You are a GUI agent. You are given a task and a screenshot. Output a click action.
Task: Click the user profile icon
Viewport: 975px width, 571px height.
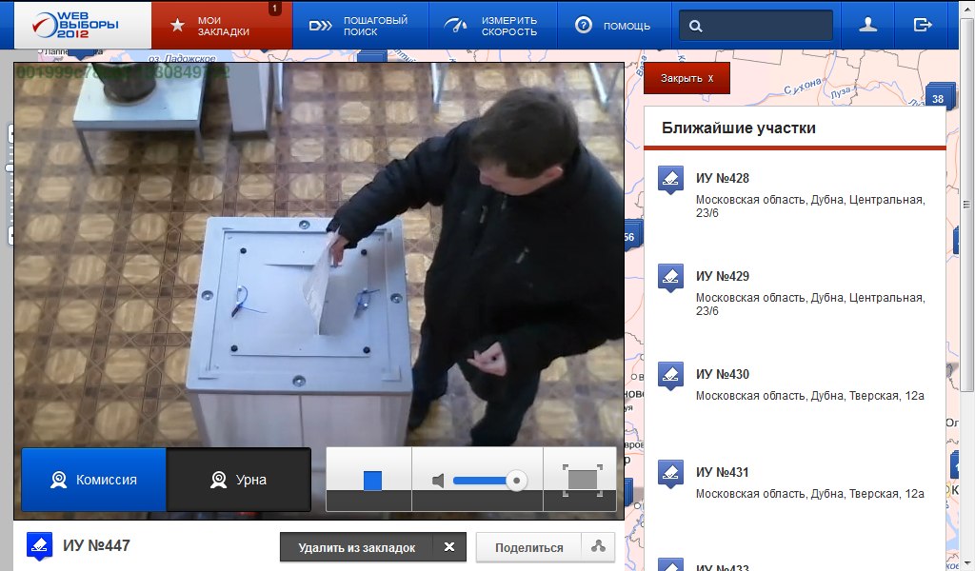[867, 26]
